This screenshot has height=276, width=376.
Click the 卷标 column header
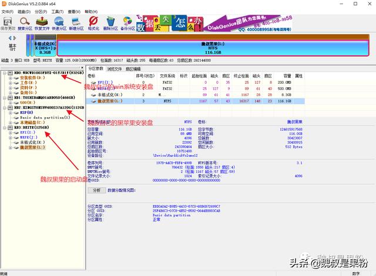coord(110,76)
